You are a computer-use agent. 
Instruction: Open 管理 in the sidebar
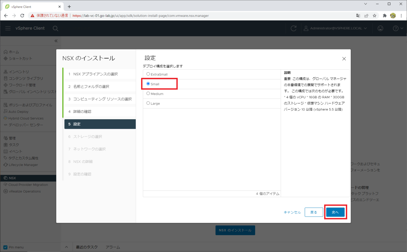pos(9,138)
